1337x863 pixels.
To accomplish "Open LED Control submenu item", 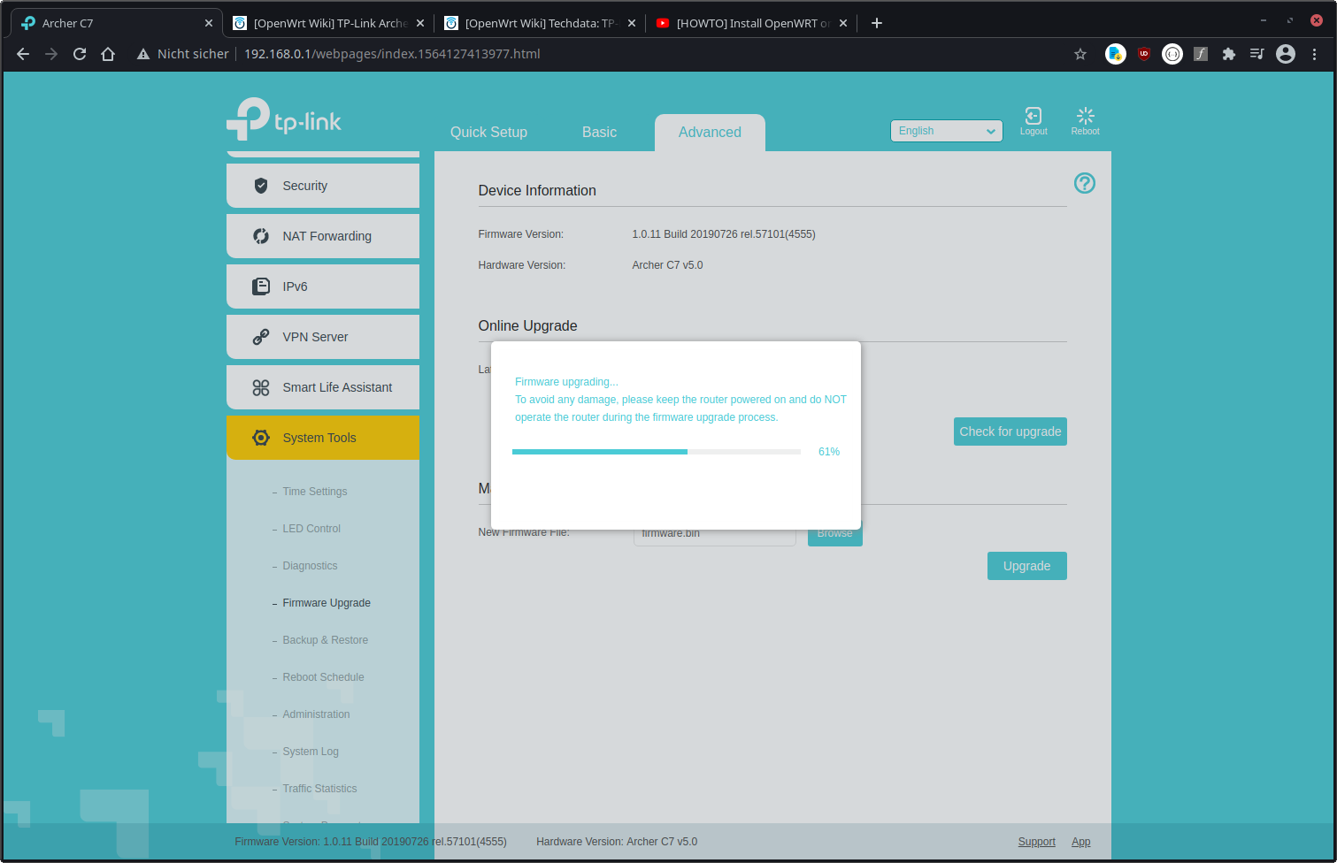I will pos(311,529).
